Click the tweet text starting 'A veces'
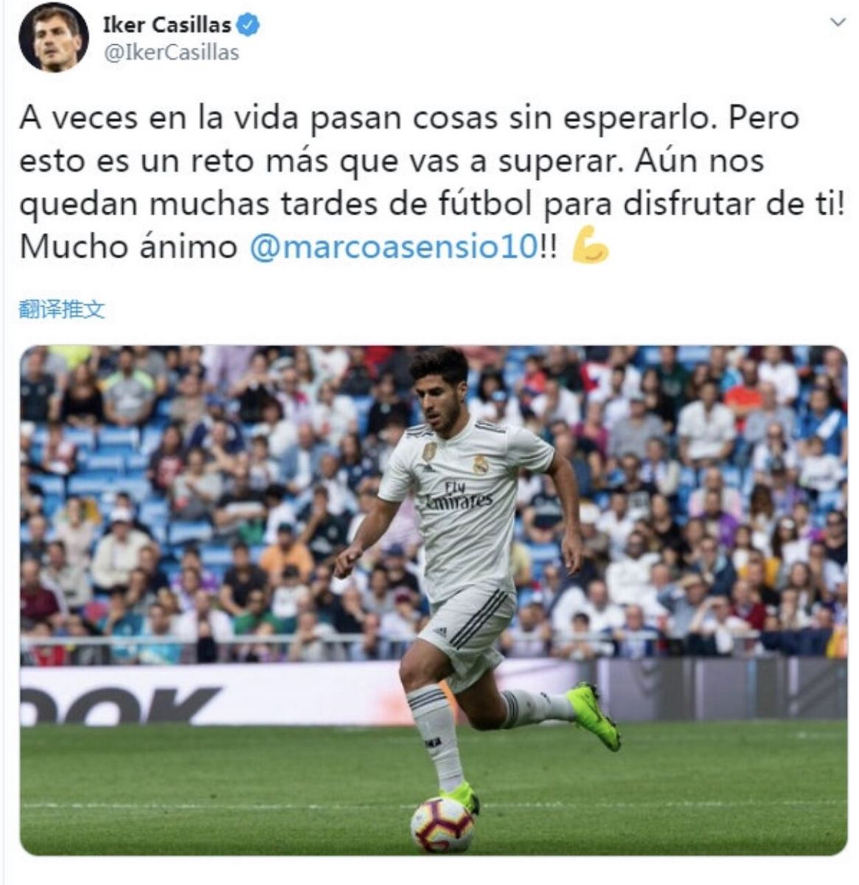Screen dimensions: 859x885 point(432,182)
